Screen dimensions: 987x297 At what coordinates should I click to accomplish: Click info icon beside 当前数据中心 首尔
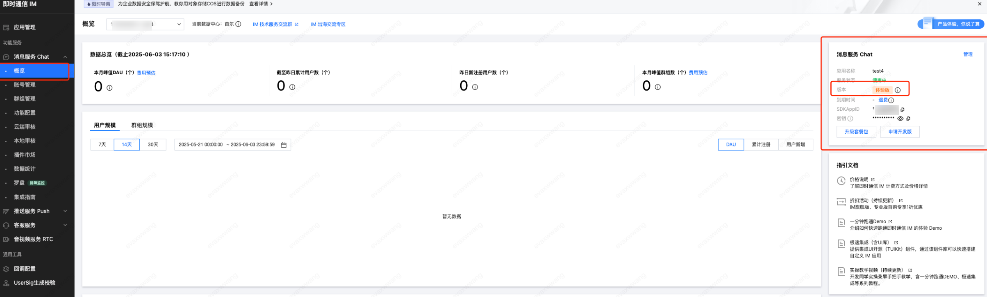[x=238, y=24]
